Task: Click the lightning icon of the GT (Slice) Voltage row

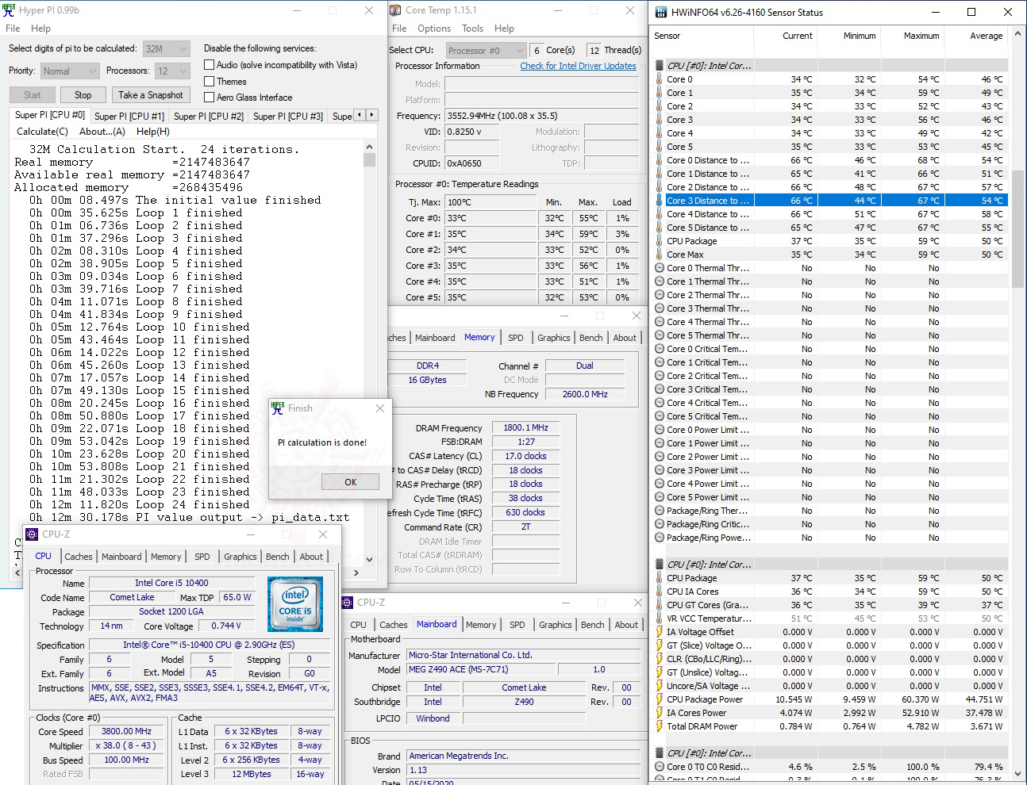Action: 660,645
